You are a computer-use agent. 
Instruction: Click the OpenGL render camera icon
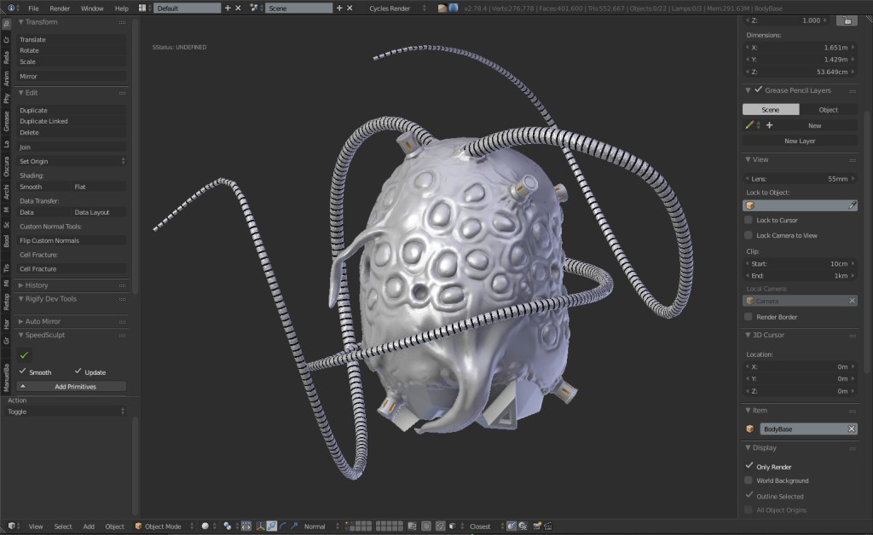point(535,526)
